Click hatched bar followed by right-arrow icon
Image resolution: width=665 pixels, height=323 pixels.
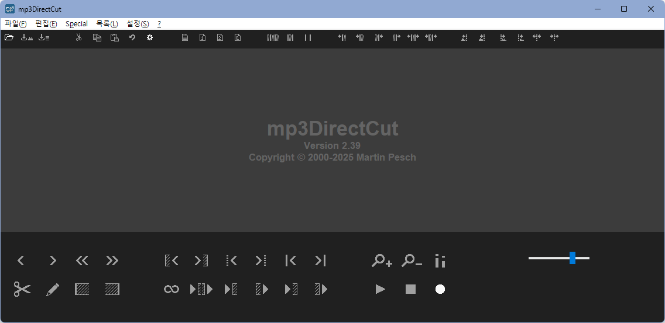(396, 38)
